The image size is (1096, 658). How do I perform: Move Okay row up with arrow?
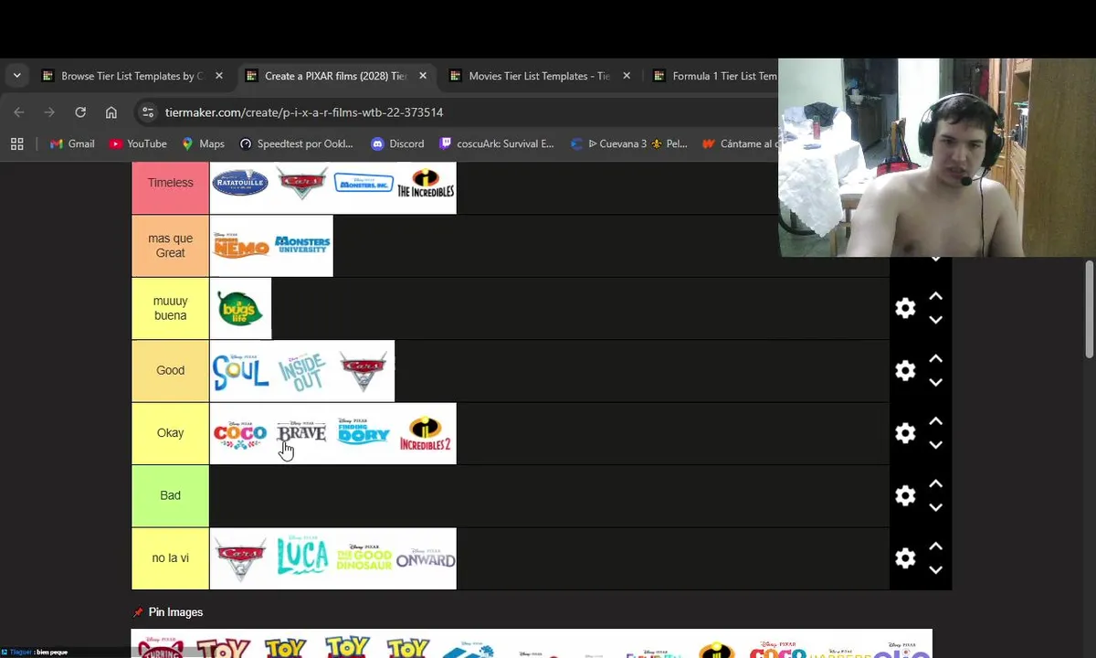pos(935,421)
